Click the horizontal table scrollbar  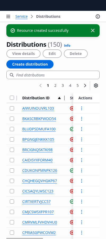[x=25, y=238]
